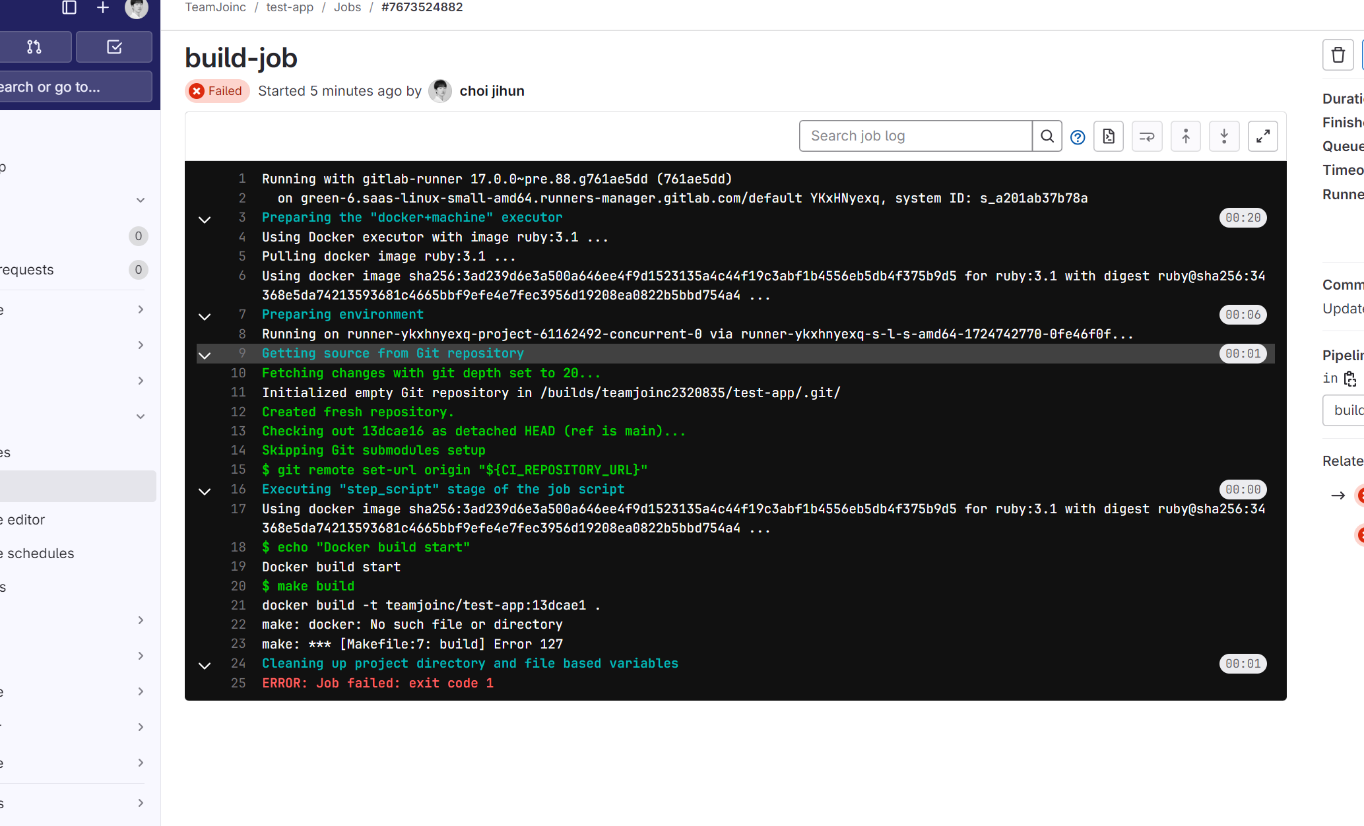Screen dimensions: 1364x826
Task: Toggle line wrapping in job log
Action: pyautogui.click(x=1147, y=136)
